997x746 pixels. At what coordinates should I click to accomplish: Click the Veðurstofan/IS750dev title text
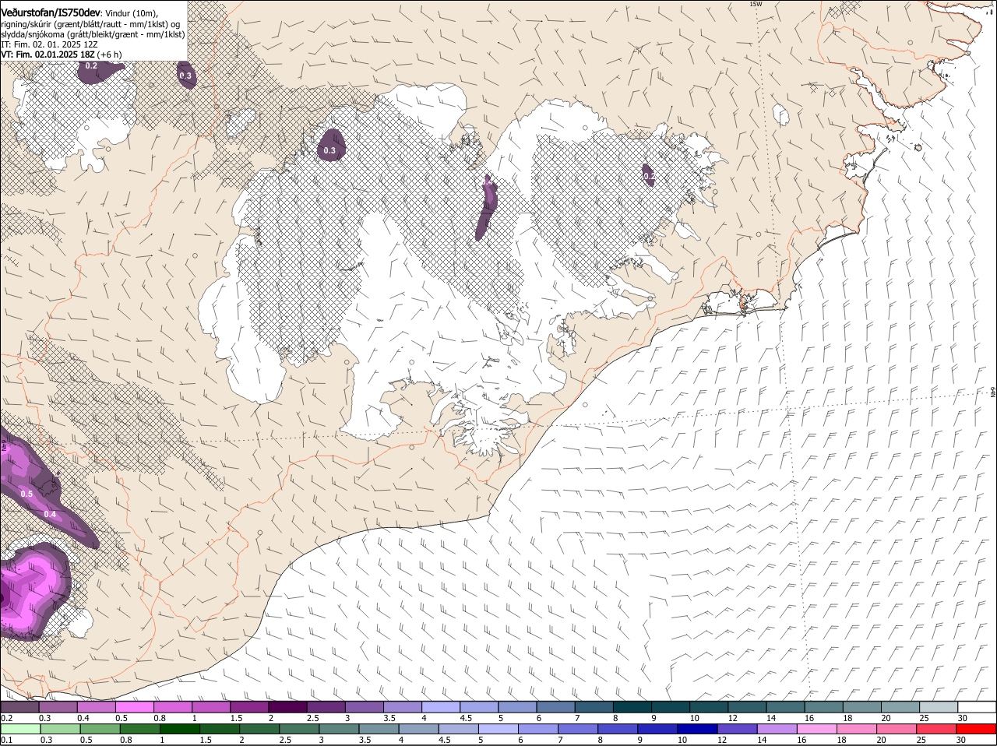[x=50, y=12]
